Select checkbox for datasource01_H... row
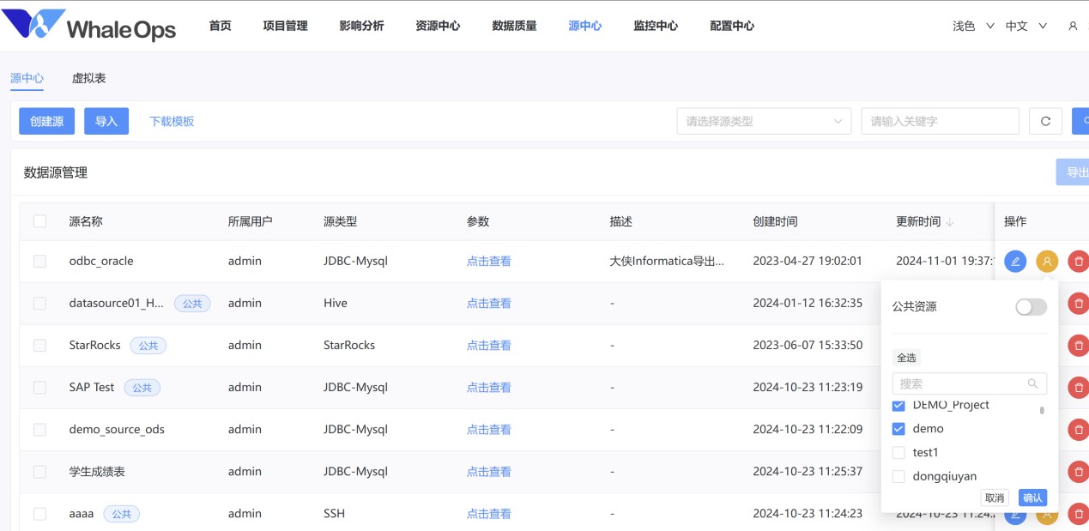Image resolution: width=1089 pixels, height=531 pixels. point(39,303)
